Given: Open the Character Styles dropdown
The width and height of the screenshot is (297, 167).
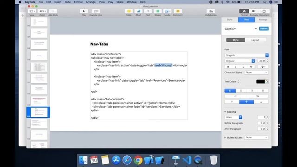Looking at the screenshot, I should point(256,72).
